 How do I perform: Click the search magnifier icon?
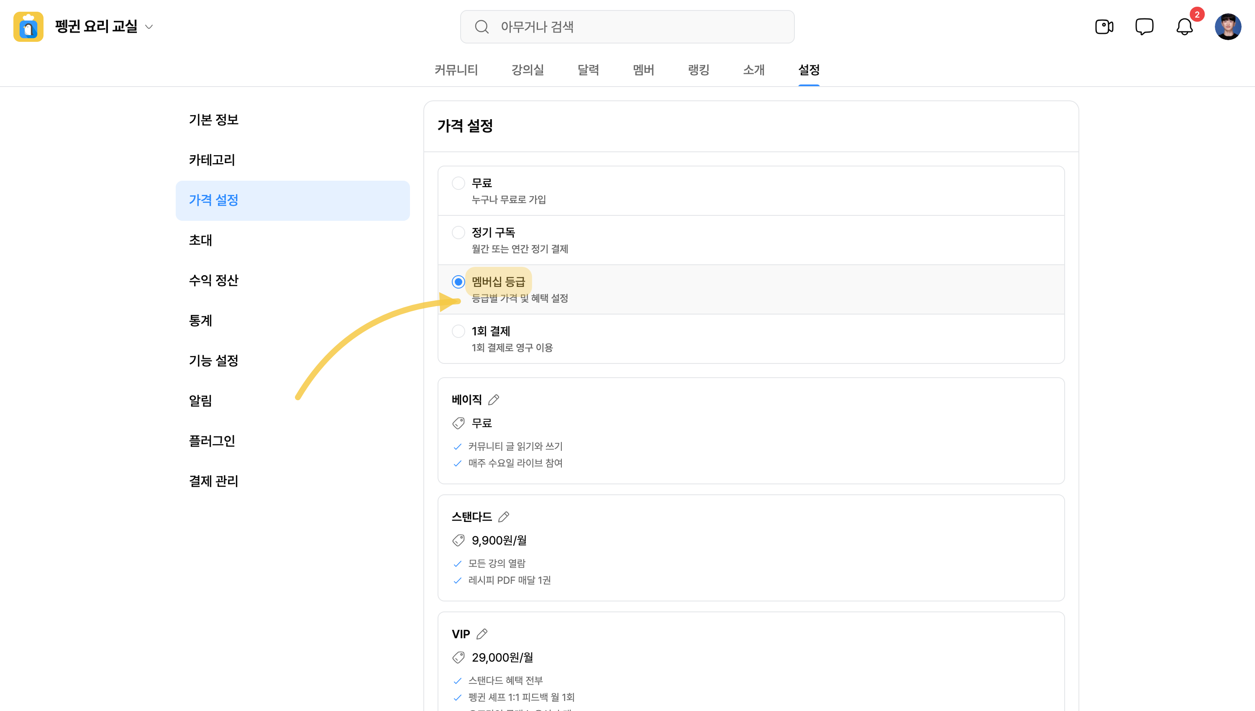pyautogui.click(x=482, y=26)
